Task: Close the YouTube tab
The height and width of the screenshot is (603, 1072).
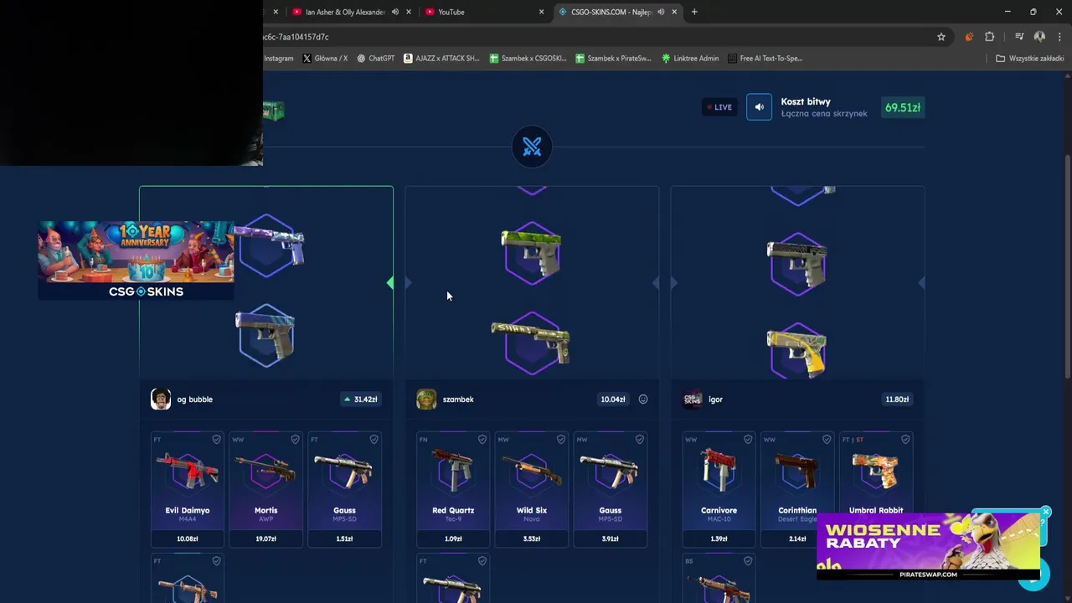Action: coord(541,12)
